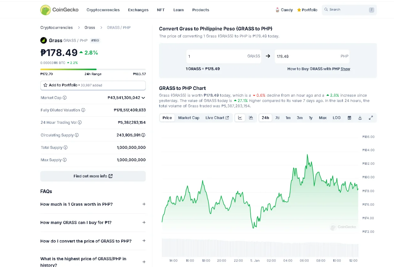394x267 pixels.
Task: Click the 0.00003116 BTC price text
Action: 53,63
